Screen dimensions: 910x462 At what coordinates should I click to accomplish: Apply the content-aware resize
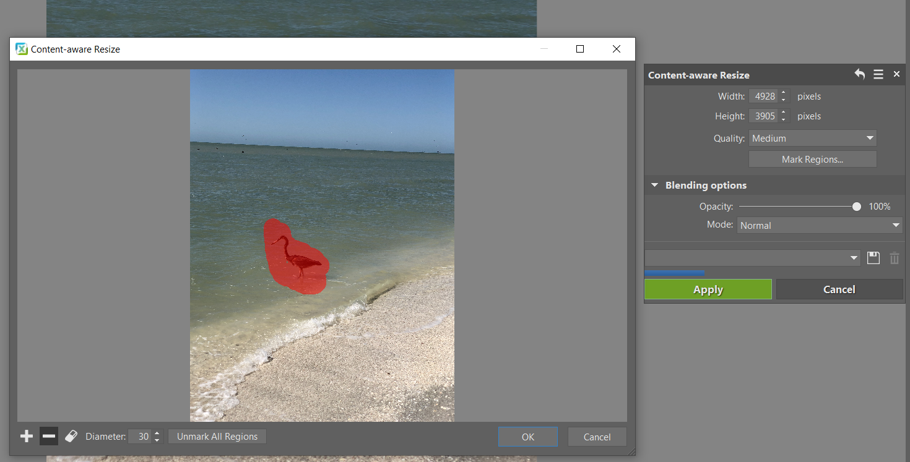(x=708, y=289)
